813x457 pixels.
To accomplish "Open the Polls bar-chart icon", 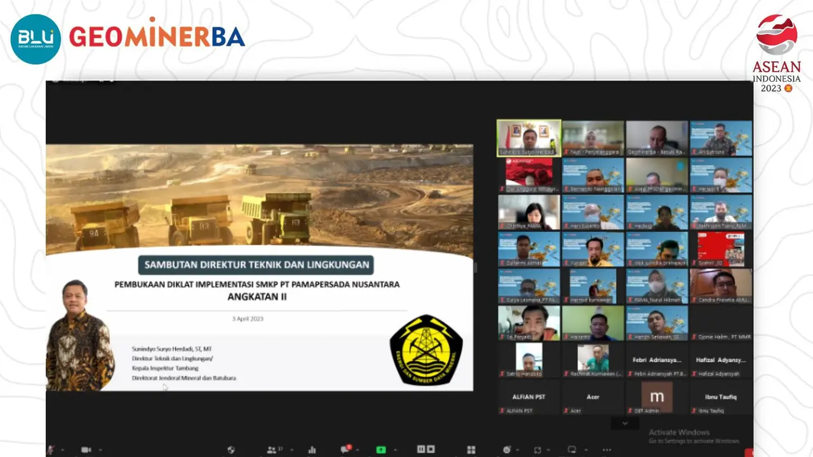I will click(312, 449).
